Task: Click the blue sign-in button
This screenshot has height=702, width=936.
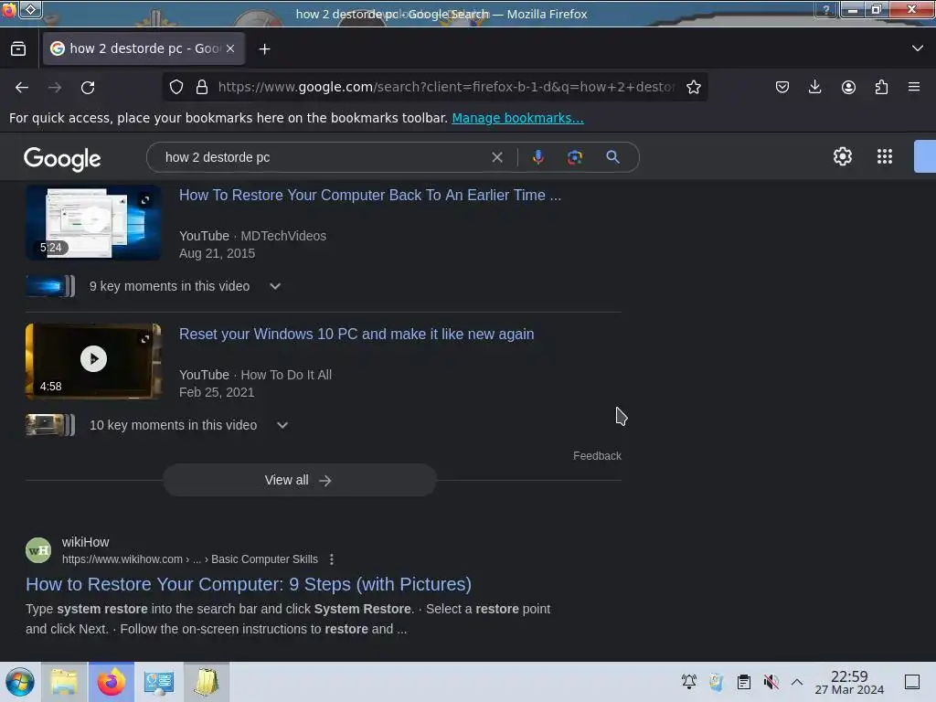Action: [925, 156]
